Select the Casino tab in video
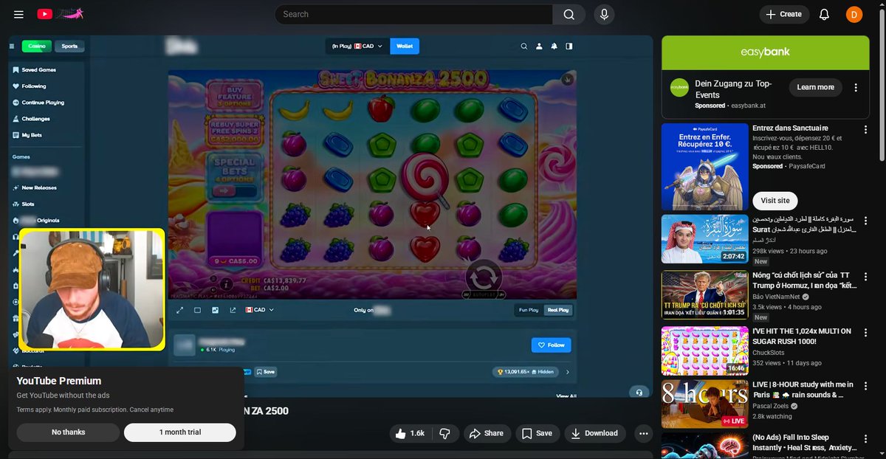886x459 pixels. tap(37, 46)
